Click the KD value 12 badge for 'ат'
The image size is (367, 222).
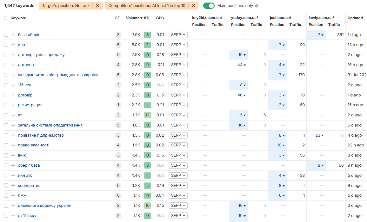(x=147, y=115)
